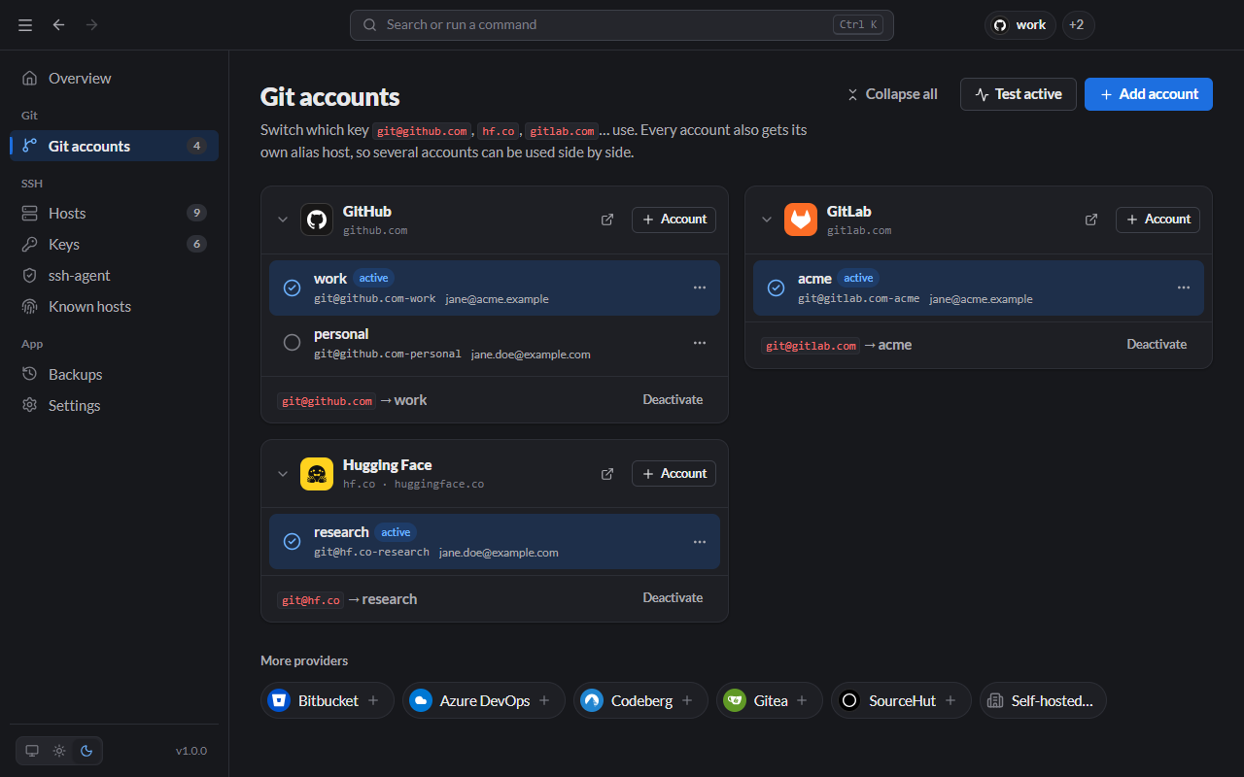Open Hugging Face external link icon
1244x777 pixels.
pos(607,474)
